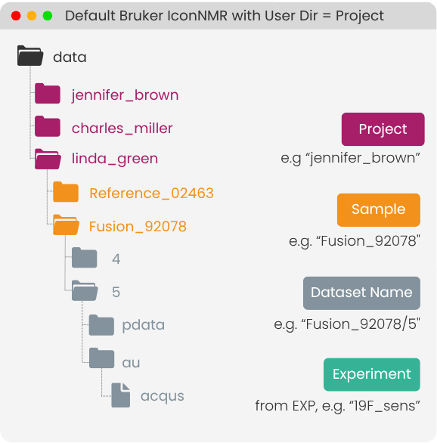Collapse the open Fusion_92078 folder icon
437x443 pixels.
coord(66,225)
